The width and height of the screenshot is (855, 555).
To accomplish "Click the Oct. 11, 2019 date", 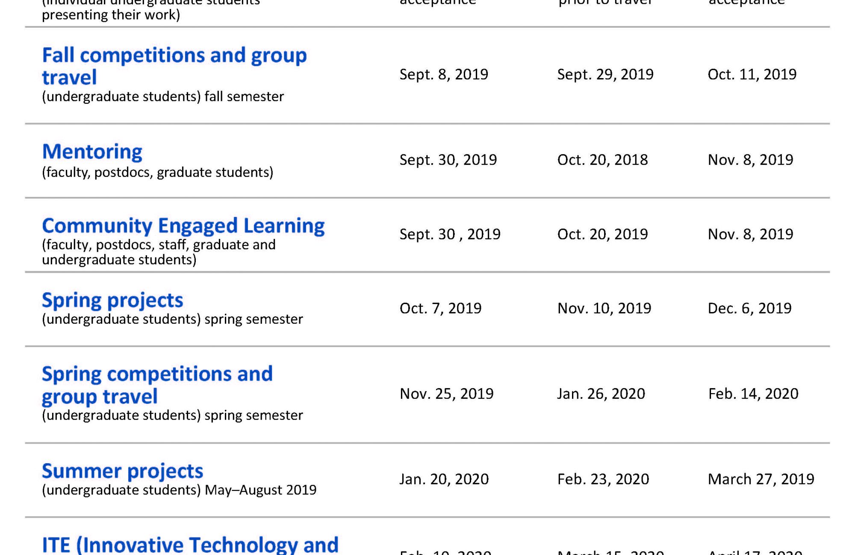I will (752, 75).
